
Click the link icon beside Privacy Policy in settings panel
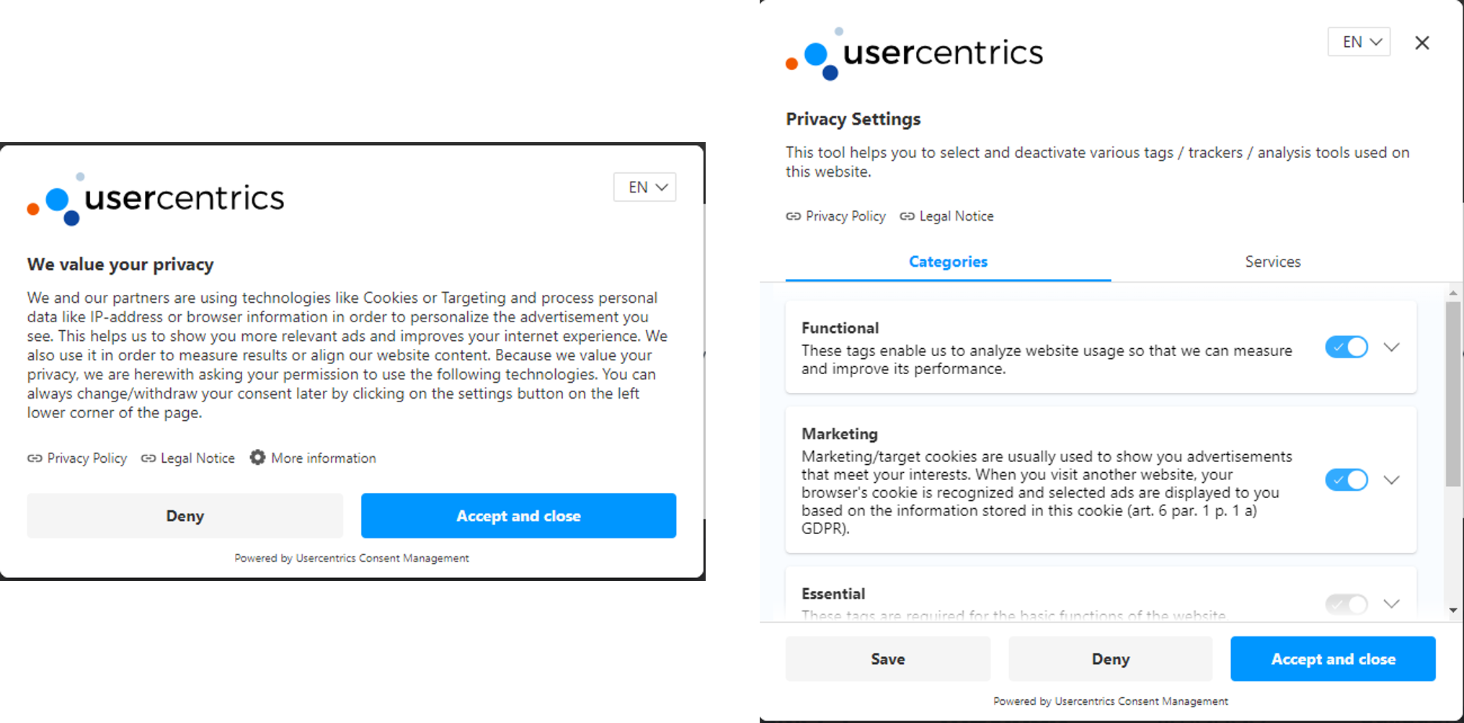[x=794, y=216]
